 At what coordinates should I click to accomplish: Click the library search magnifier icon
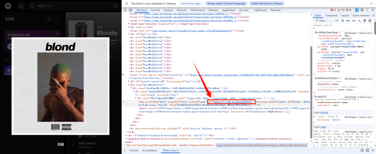pos(7,60)
